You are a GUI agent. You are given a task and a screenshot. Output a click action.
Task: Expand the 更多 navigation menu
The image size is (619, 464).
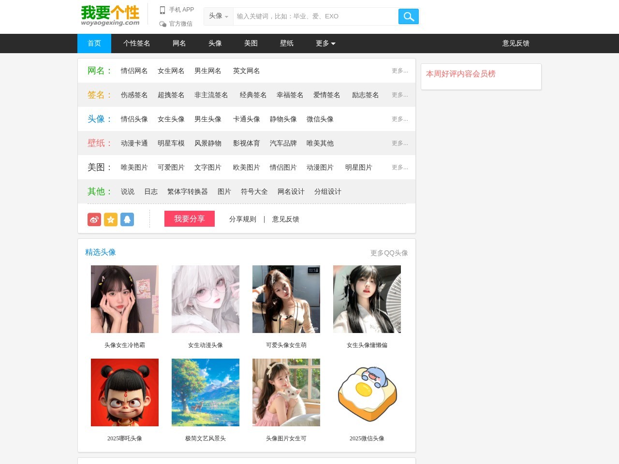click(325, 43)
